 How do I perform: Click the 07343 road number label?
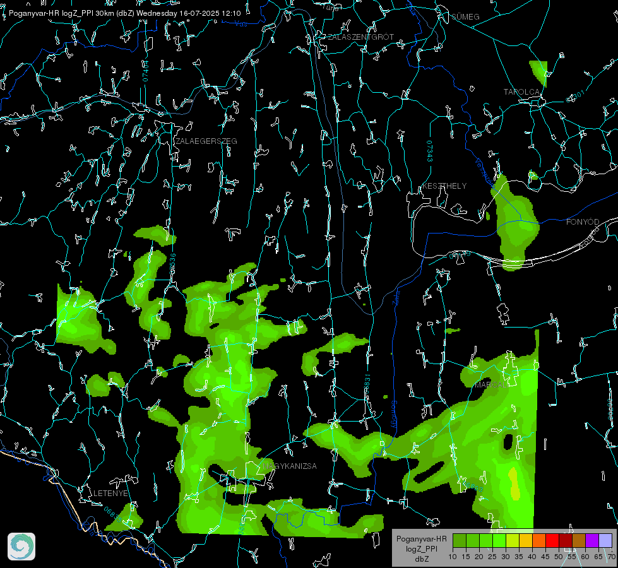click(430, 151)
